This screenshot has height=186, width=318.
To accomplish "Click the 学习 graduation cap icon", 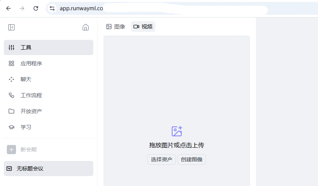I will click(11, 127).
